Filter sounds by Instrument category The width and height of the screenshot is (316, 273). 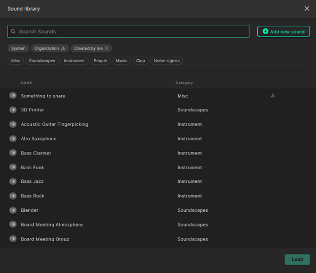[x=74, y=61]
